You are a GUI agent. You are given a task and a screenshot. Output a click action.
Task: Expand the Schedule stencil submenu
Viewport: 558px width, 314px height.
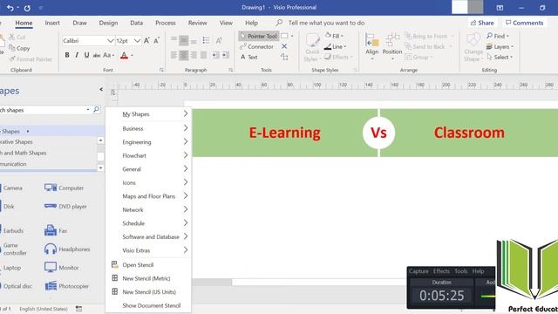point(149,223)
